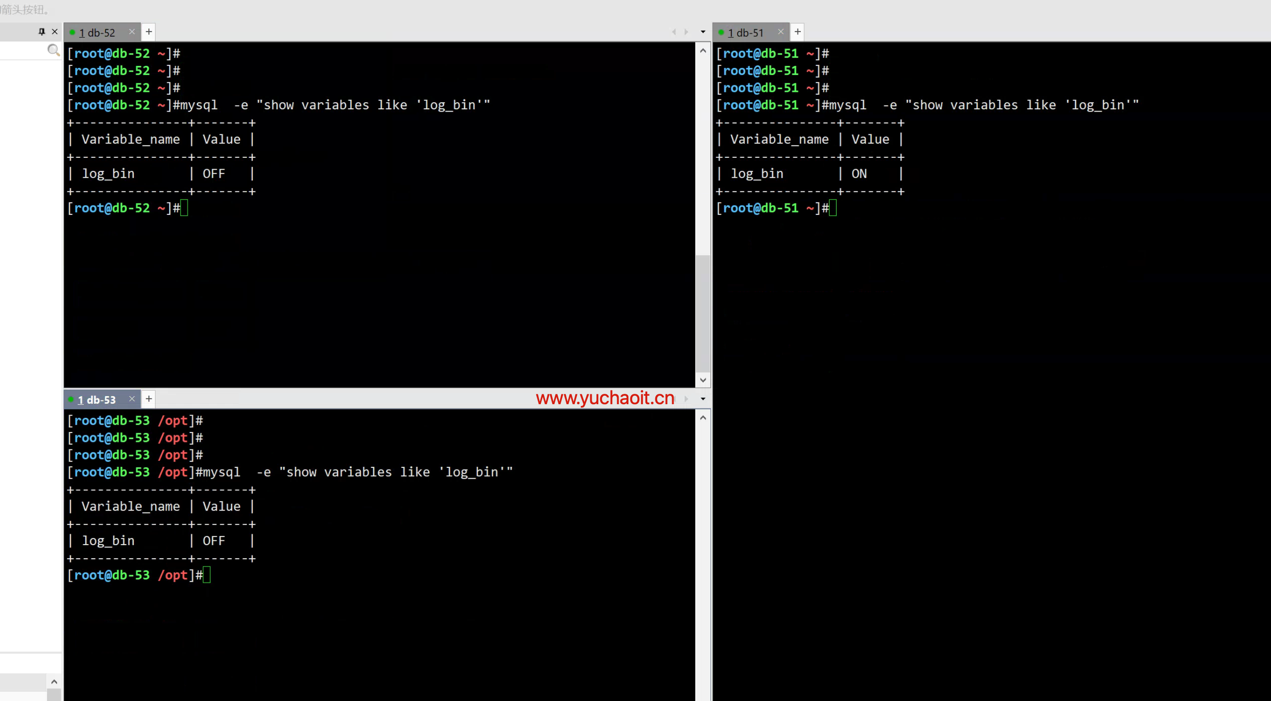Close the left side panel
The image size is (1271, 701).
click(x=55, y=32)
